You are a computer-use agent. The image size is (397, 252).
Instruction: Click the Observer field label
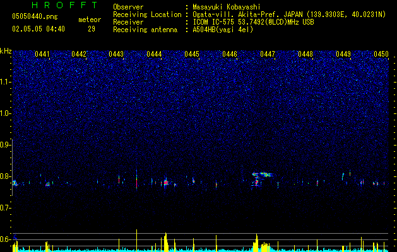point(128,7)
